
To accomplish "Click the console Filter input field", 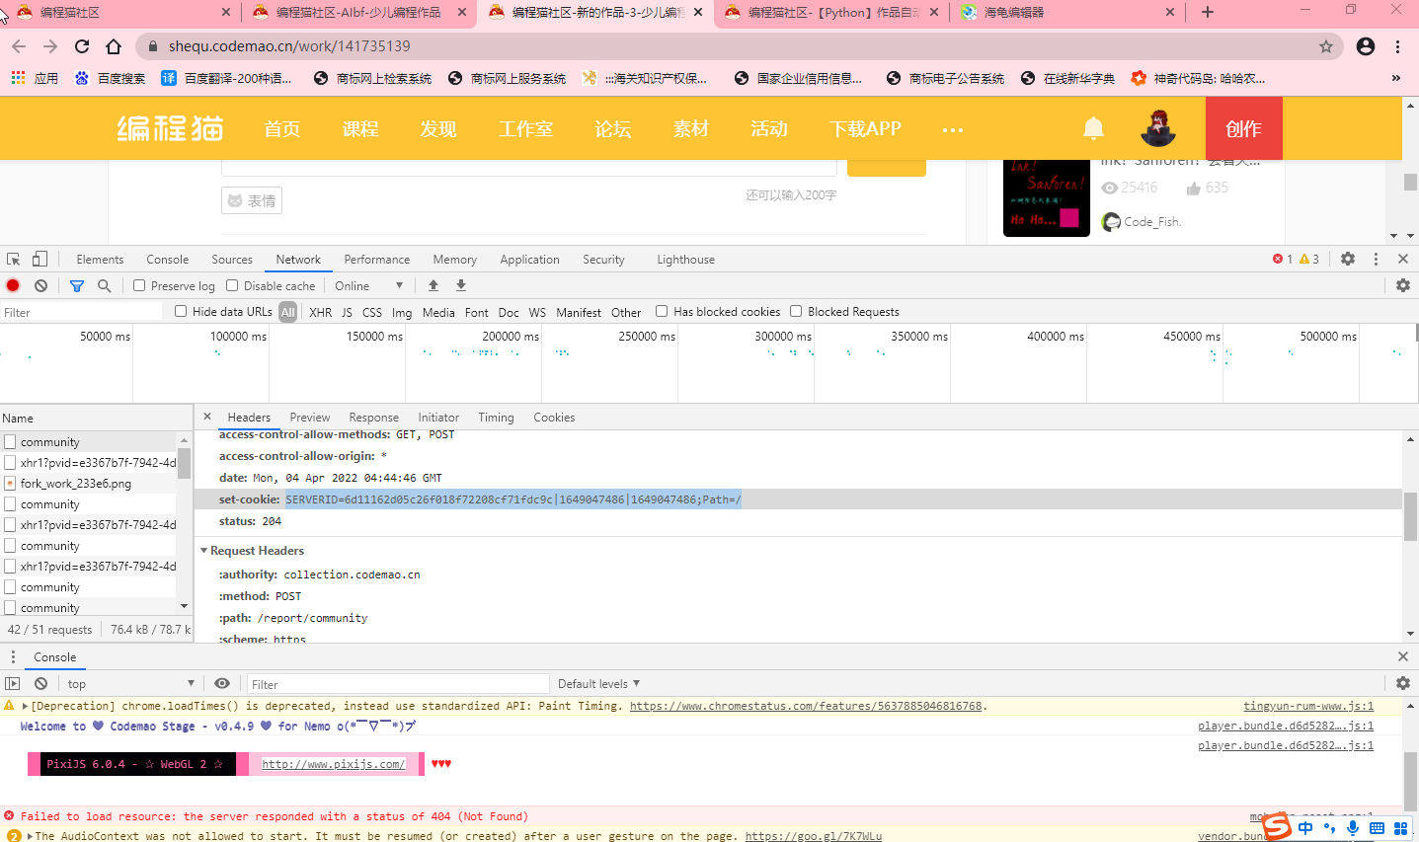I will (x=398, y=684).
